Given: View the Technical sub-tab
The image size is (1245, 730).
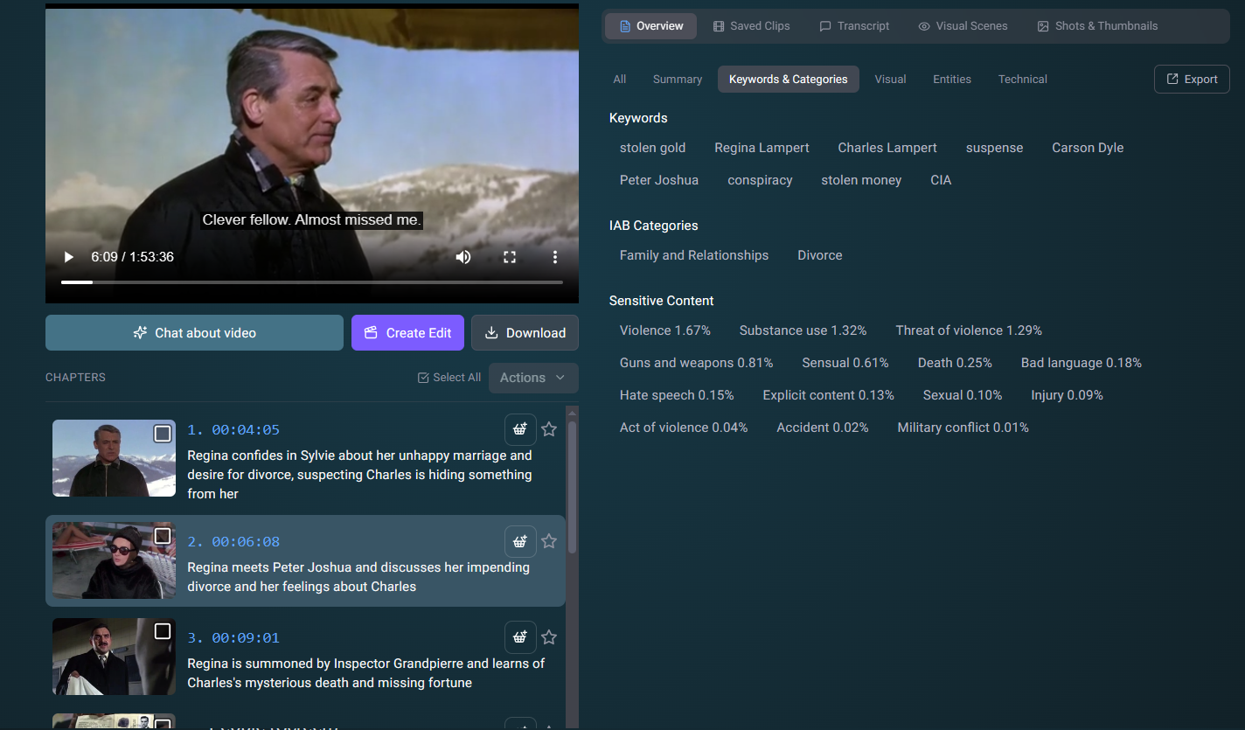Looking at the screenshot, I should click(x=1023, y=79).
